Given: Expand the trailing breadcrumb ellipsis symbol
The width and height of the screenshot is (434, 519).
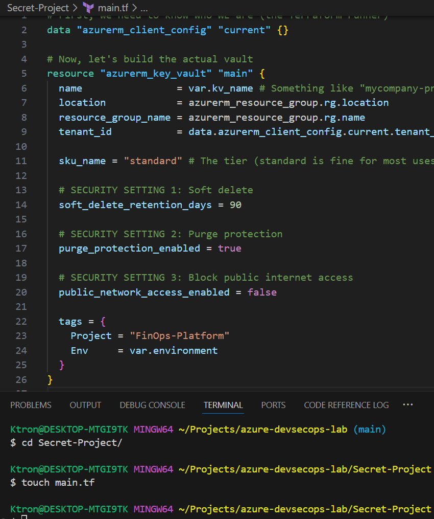Looking at the screenshot, I should pyautogui.click(x=143, y=8).
